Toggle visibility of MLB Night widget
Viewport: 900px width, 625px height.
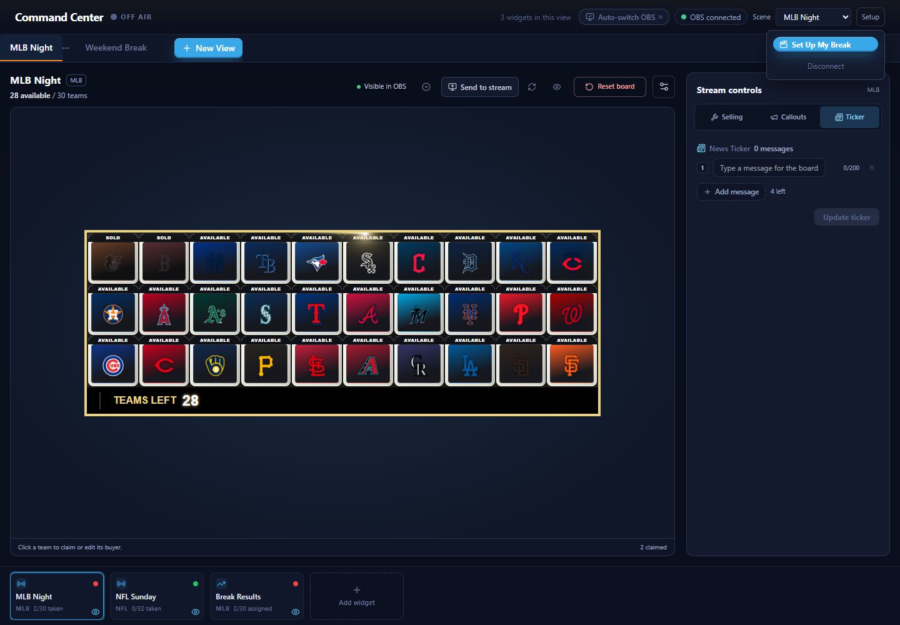96,612
